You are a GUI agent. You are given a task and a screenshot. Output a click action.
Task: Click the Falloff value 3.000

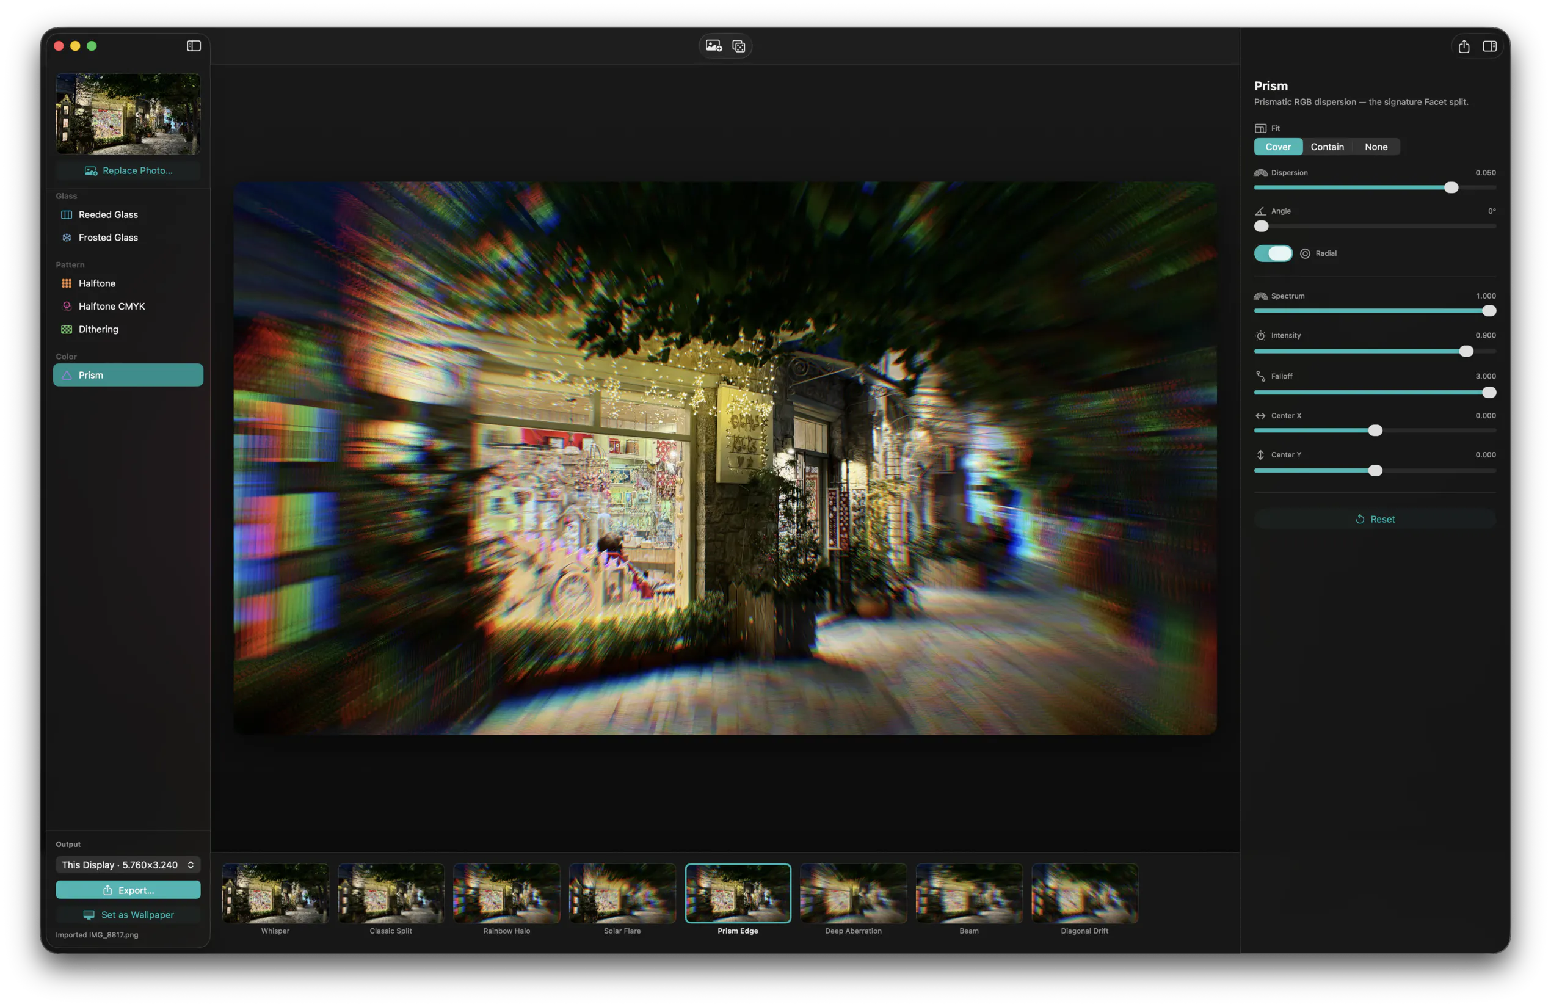pos(1485,376)
